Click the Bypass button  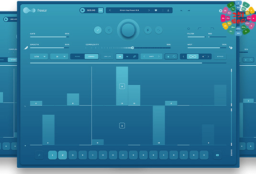(220, 57)
